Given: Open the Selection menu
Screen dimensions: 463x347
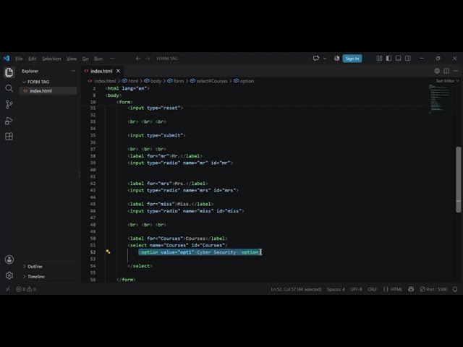Looking at the screenshot, I should click(51, 59).
